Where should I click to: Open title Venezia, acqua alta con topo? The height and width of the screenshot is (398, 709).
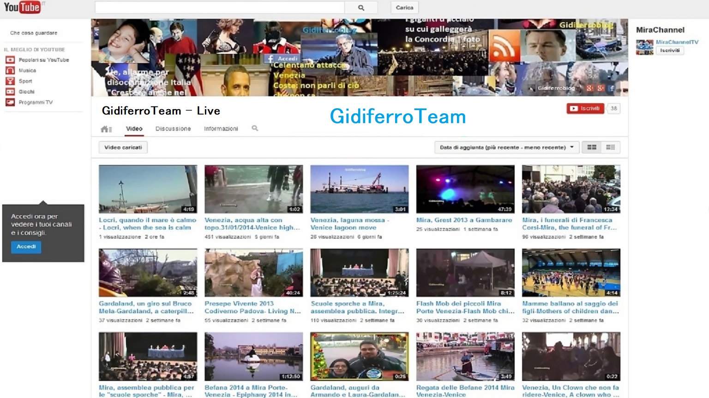click(x=252, y=224)
